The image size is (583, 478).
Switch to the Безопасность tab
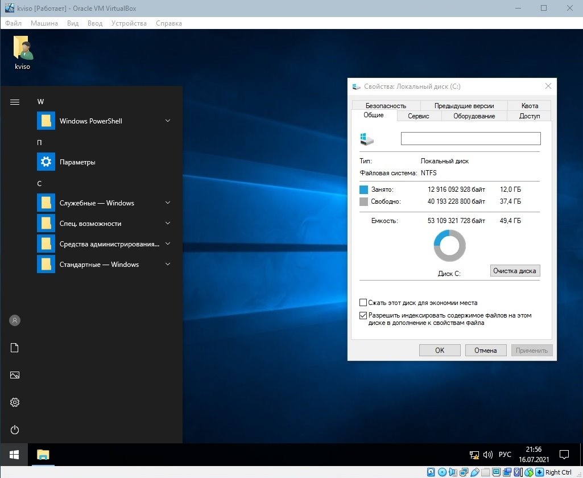(386, 105)
